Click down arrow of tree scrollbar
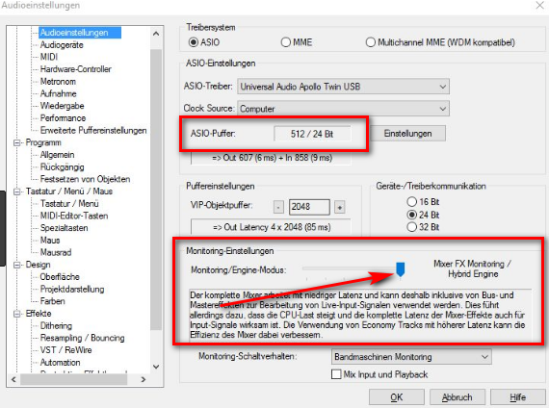The width and height of the screenshot is (549, 408). [x=156, y=367]
